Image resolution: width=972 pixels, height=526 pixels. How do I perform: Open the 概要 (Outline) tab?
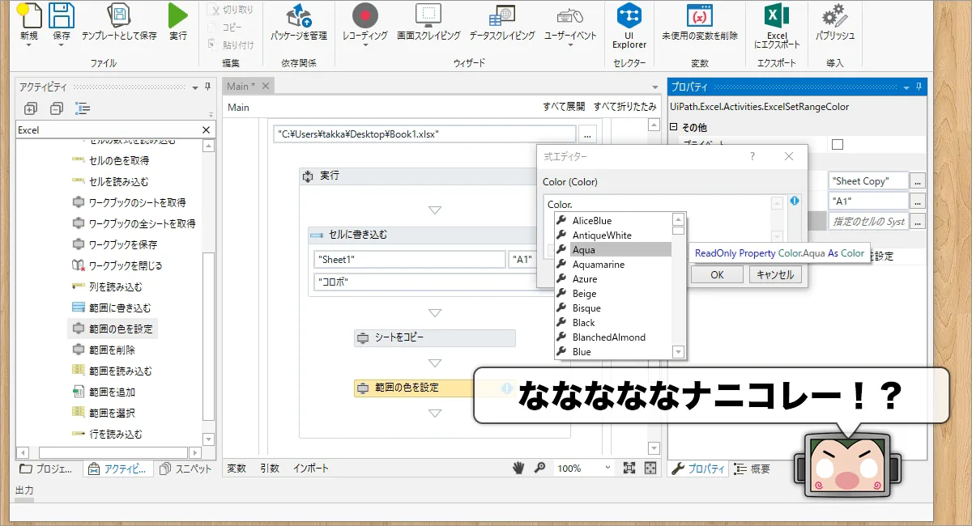pos(752,469)
